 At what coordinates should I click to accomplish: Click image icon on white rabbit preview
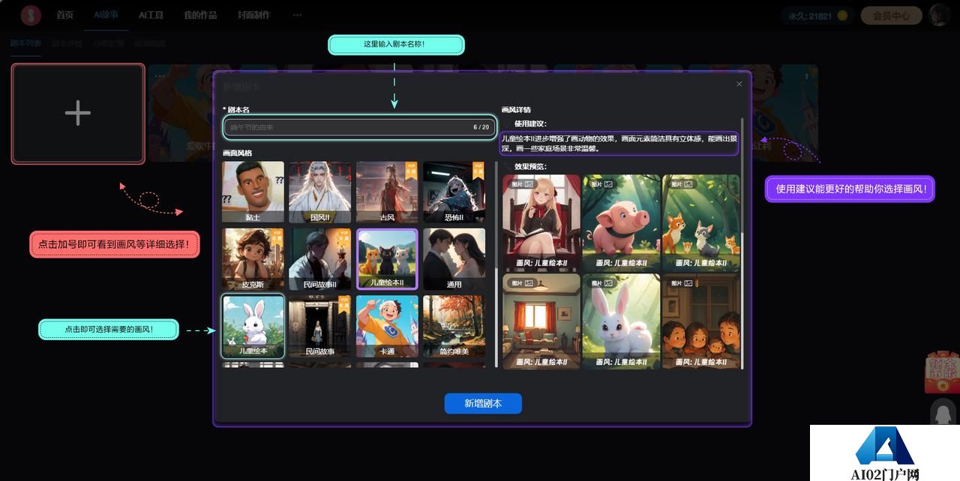[608, 283]
